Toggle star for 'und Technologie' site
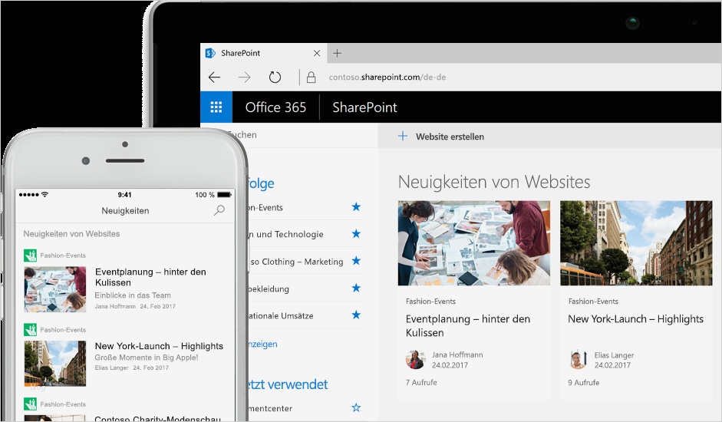Viewport: 722px width, 422px height. [356, 233]
